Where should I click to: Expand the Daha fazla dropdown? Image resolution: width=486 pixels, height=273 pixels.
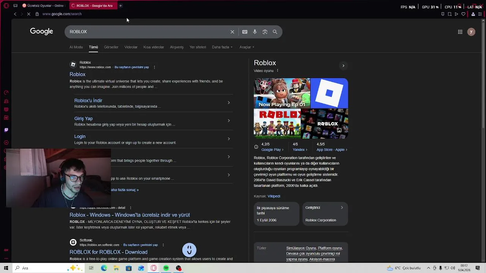222,47
